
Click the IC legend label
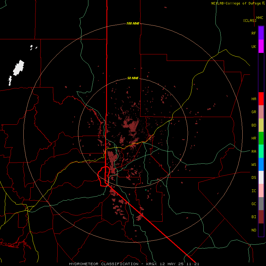[254, 191]
